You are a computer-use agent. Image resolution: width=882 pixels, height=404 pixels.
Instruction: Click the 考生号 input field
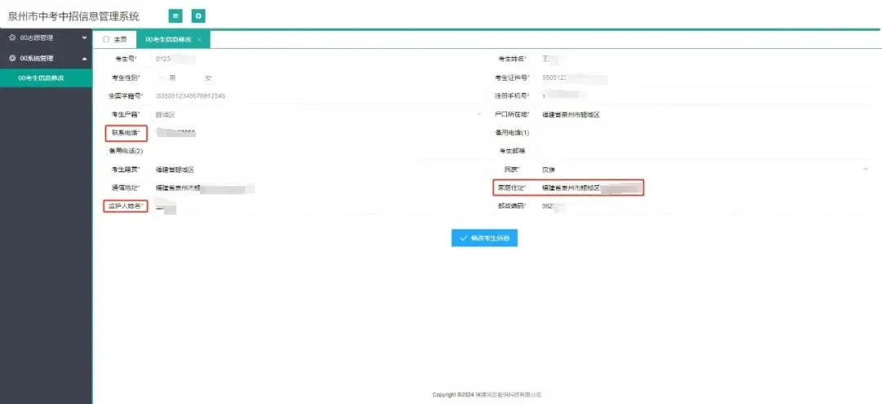click(318, 59)
